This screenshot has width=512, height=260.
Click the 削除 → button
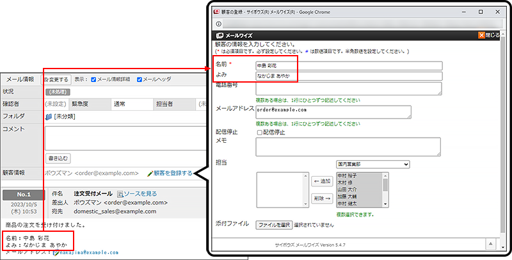click(x=323, y=198)
